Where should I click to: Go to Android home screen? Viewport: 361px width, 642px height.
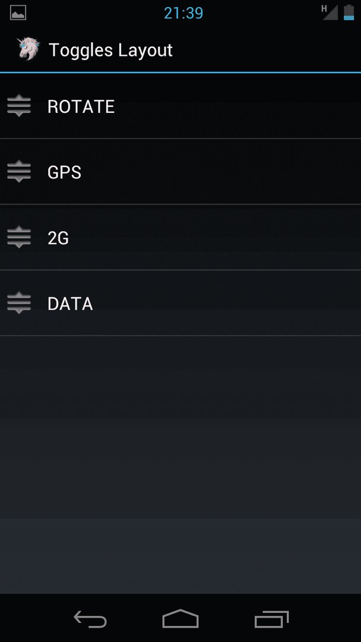click(x=180, y=619)
